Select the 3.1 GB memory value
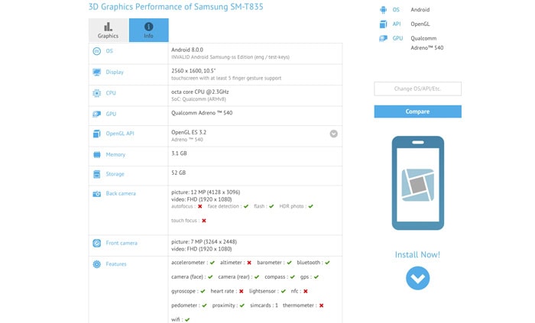Viewport: 535px width, 323px height. pyautogui.click(x=179, y=153)
